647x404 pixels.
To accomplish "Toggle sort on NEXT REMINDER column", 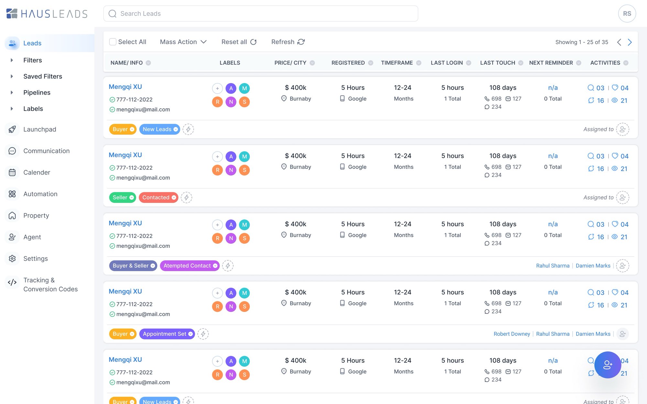I will click(578, 63).
